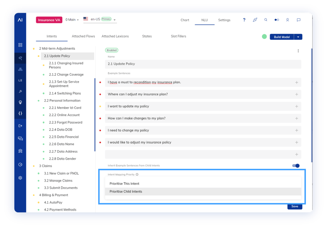The height and width of the screenshot is (228, 327).
Task: Select intent 2.1.1 Changing Insured Persons
Action: click(66, 65)
